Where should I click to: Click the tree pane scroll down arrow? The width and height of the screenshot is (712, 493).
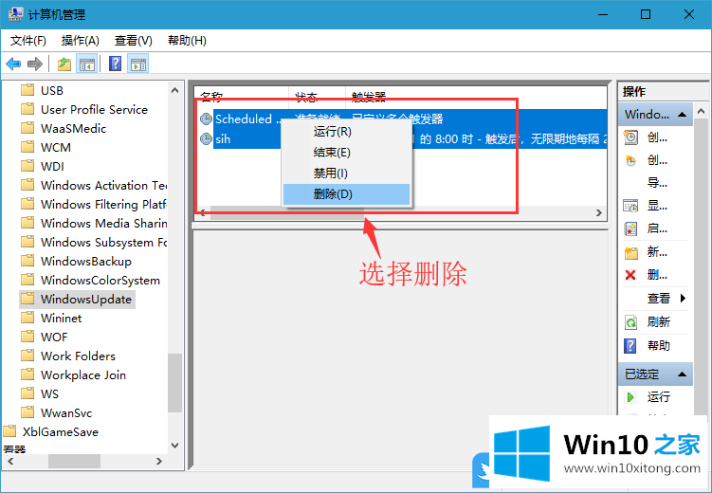(x=174, y=446)
